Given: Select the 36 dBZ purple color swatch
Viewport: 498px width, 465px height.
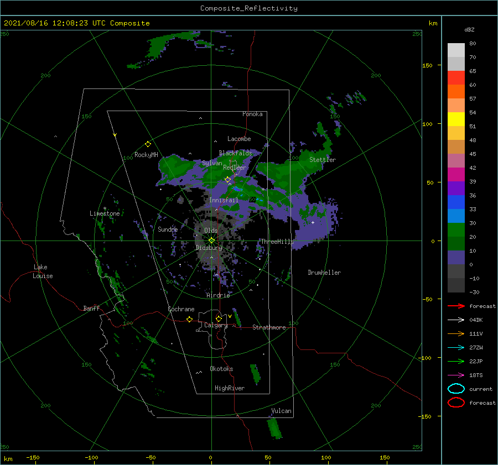Looking at the screenshot, I should click(456, 188).
